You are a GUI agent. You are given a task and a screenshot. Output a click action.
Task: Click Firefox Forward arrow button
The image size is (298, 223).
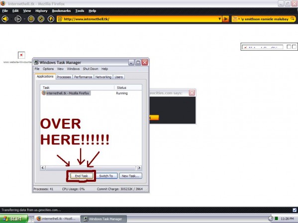coord(18,19)
